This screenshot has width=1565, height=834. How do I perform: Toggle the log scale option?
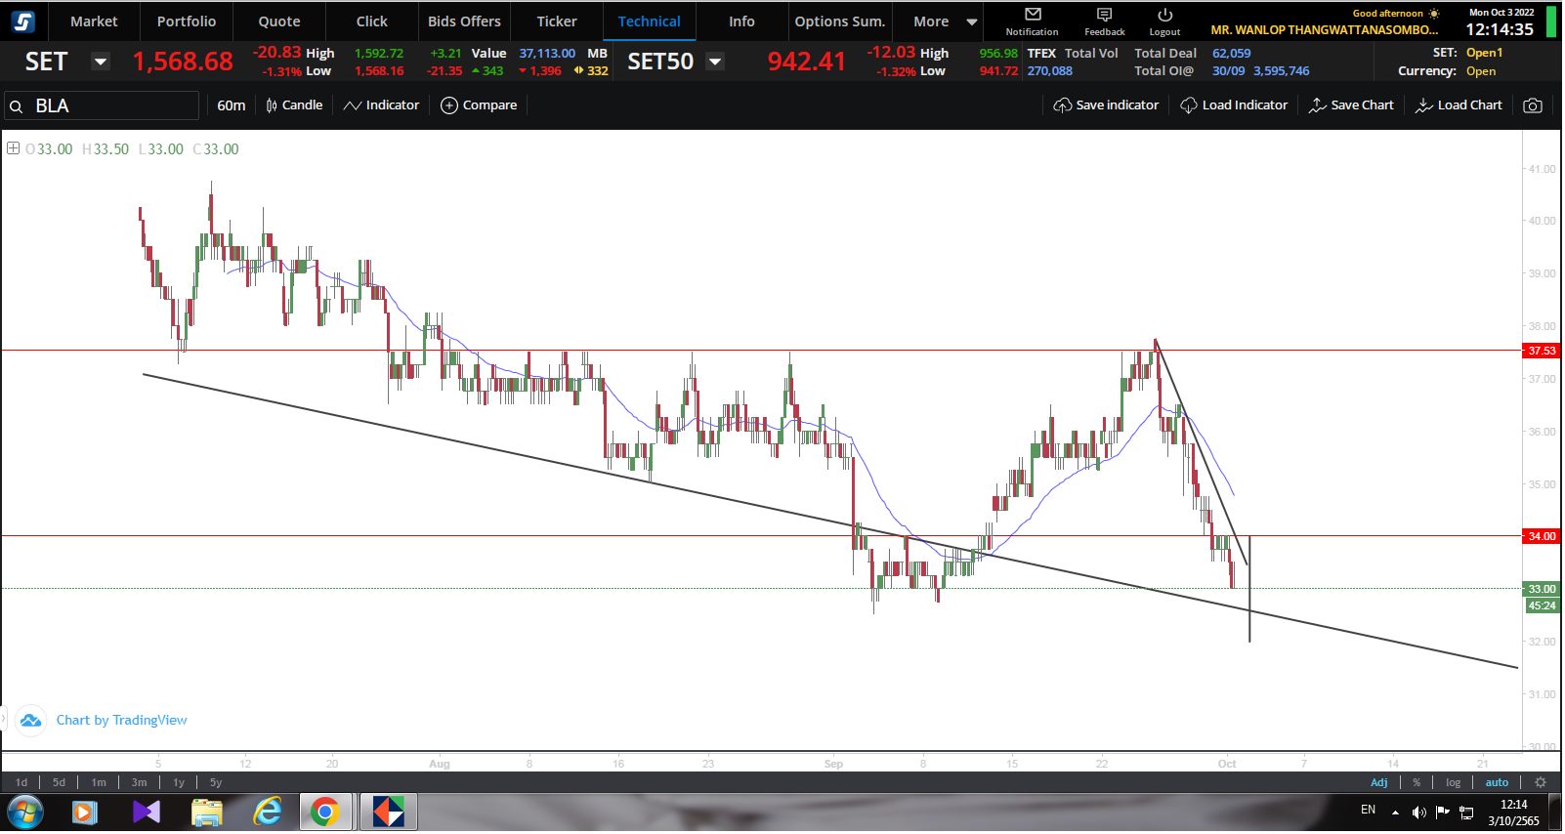coord(1454,782)
